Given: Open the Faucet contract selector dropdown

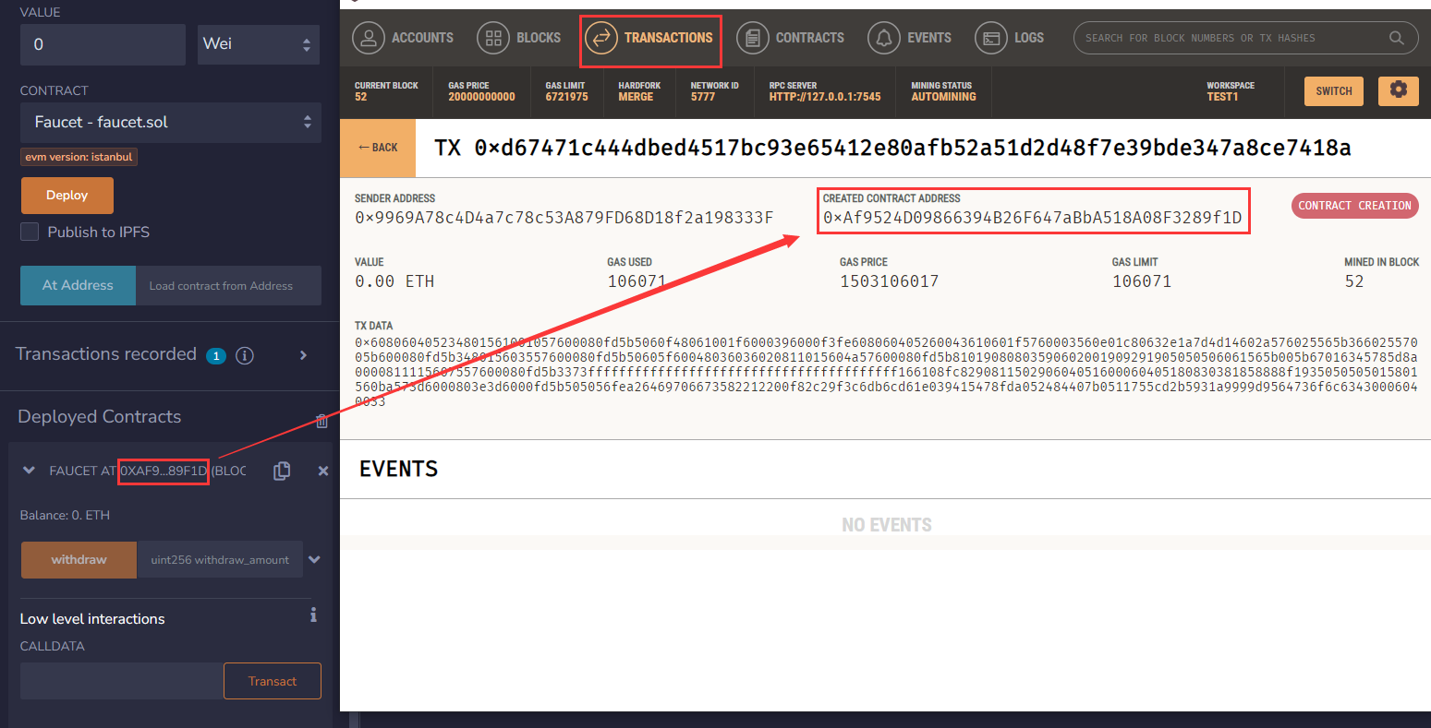Looking at the screenshot, I should point(171,123).
